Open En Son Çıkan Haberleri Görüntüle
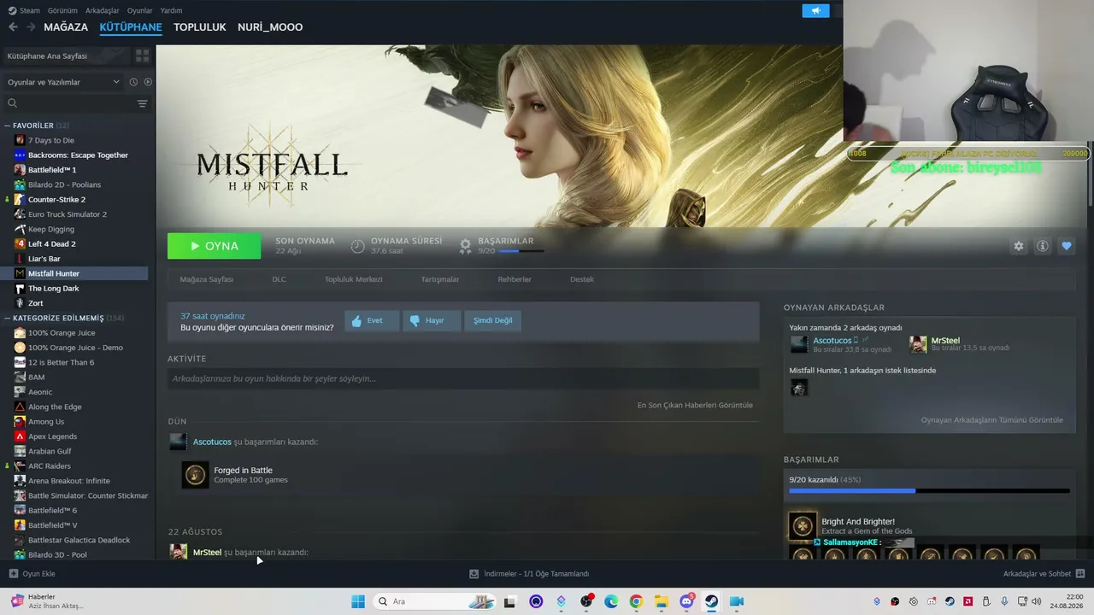 pyautogui.click(x=695, y=405)
